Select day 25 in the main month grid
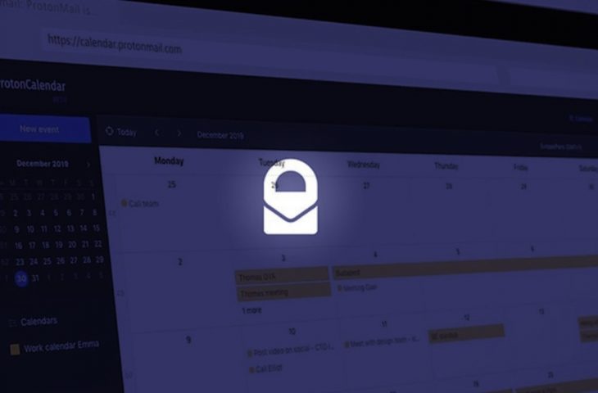The image size is (598, 393). tap(172, 184)
